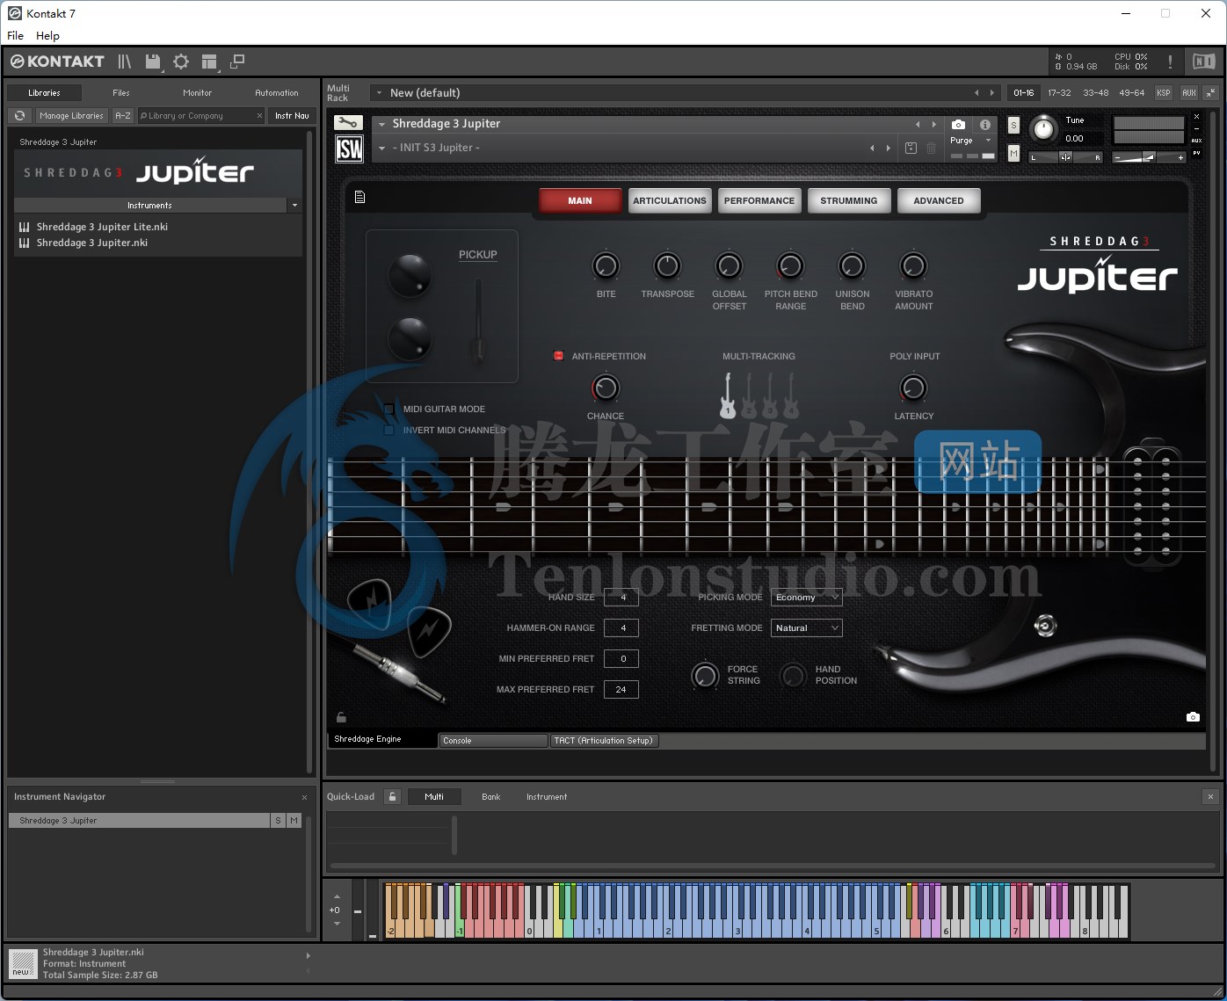Switch to ADVANCED tab
The height and width of the screenshot is (1001, 1227).
pos(939,200)
